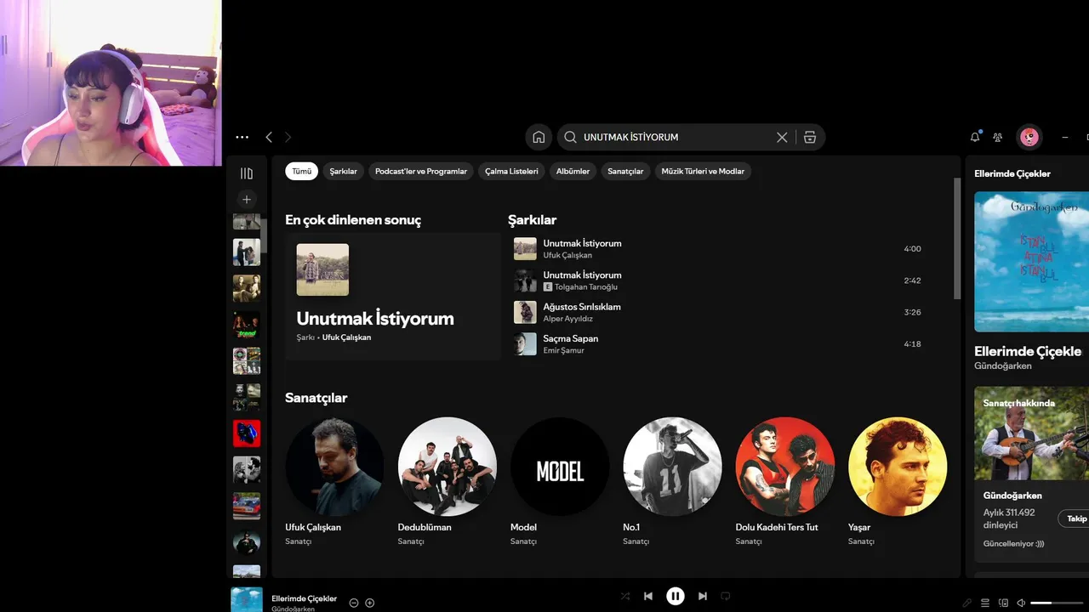Go forward with the right arrow
Screen dimensions: 1089x612
coord(288,137)
